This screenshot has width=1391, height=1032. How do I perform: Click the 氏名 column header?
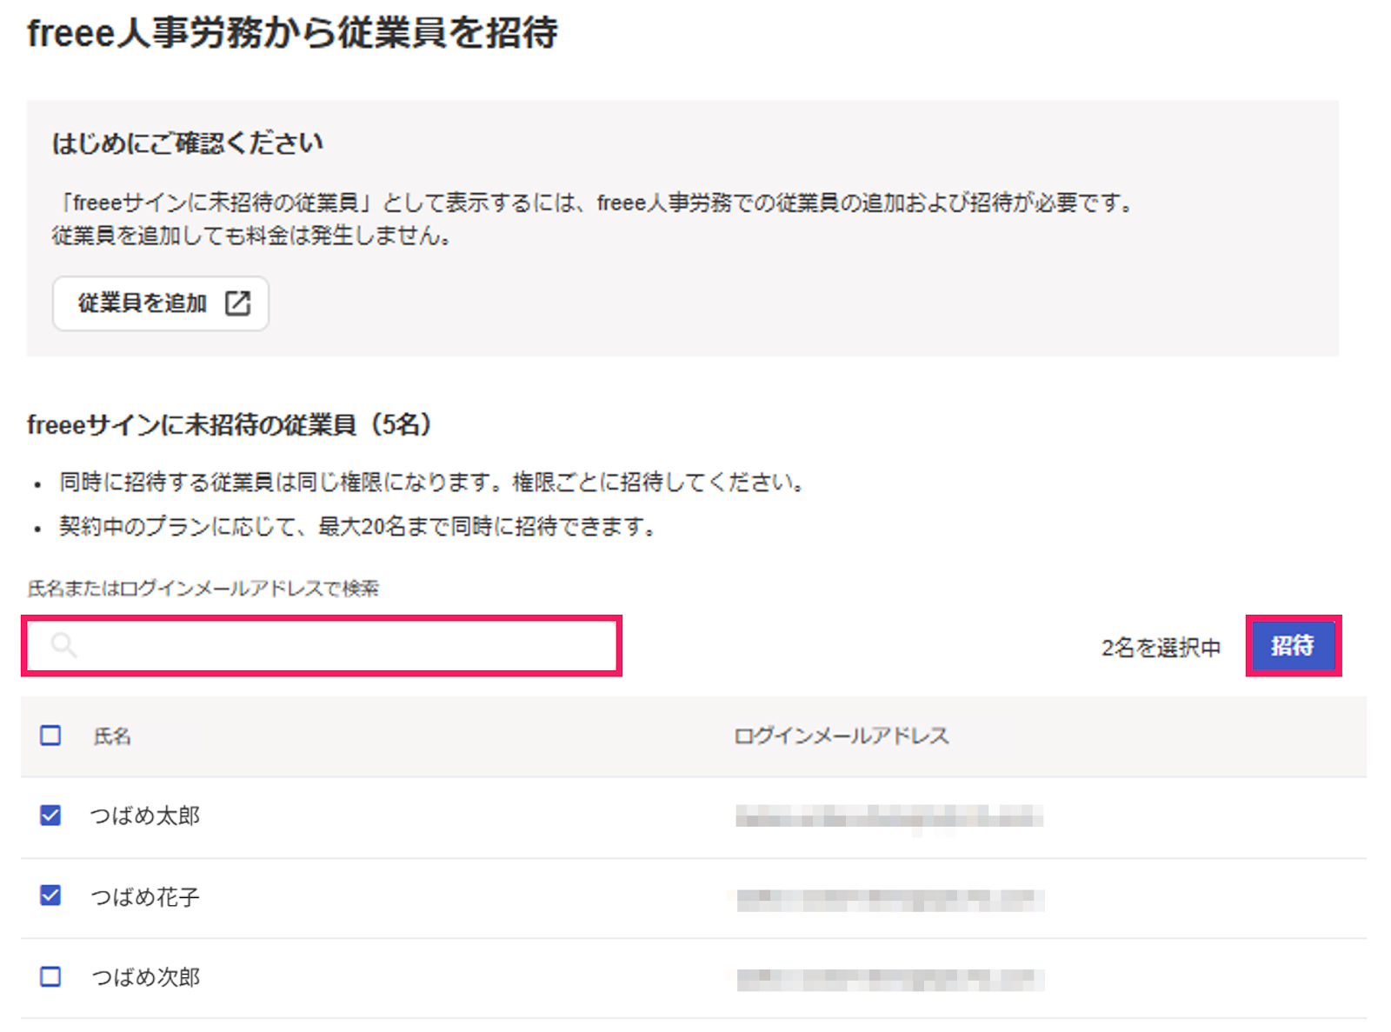pyautogui.click(x=112, y=736)
